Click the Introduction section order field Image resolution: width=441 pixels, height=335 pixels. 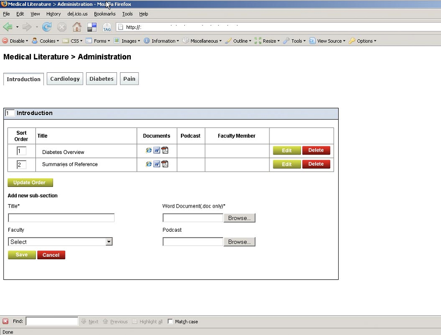coord(9,113)
